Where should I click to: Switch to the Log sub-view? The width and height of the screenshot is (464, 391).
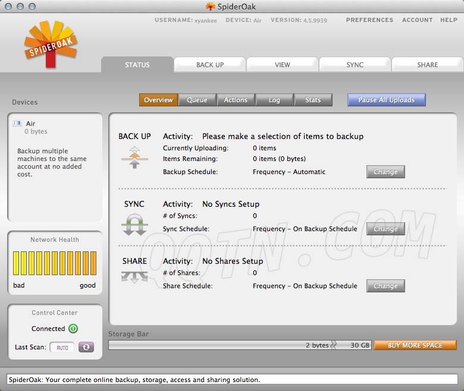(x=274, y=100)
